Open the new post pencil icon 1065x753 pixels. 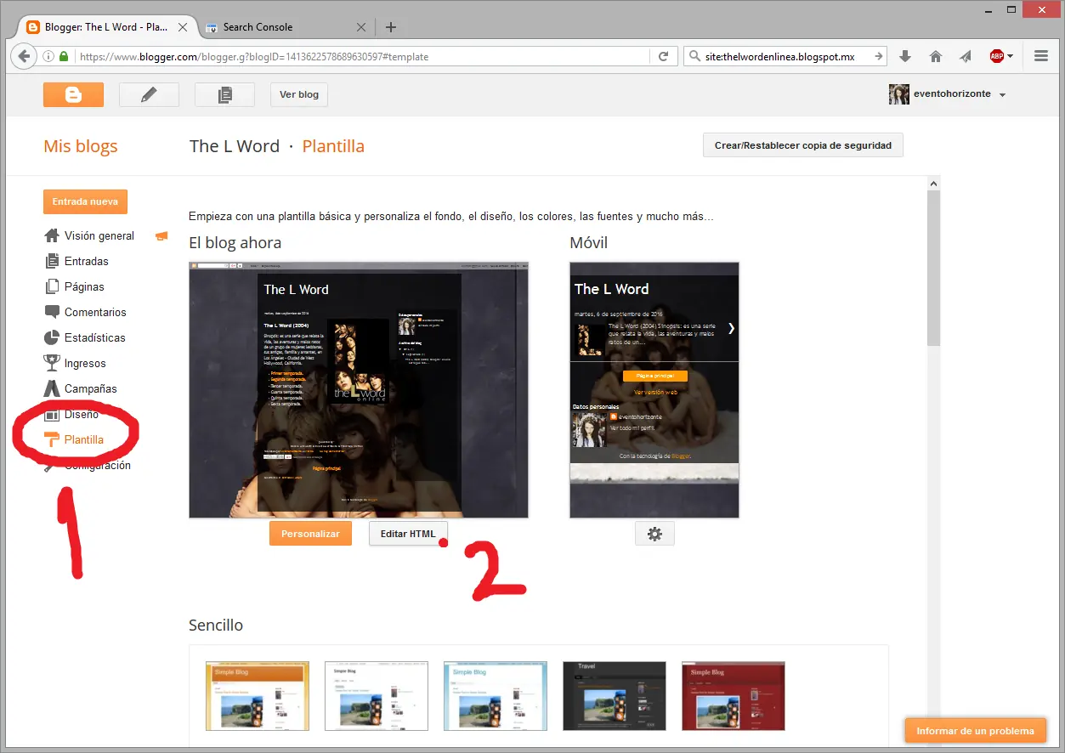[149, 94]
